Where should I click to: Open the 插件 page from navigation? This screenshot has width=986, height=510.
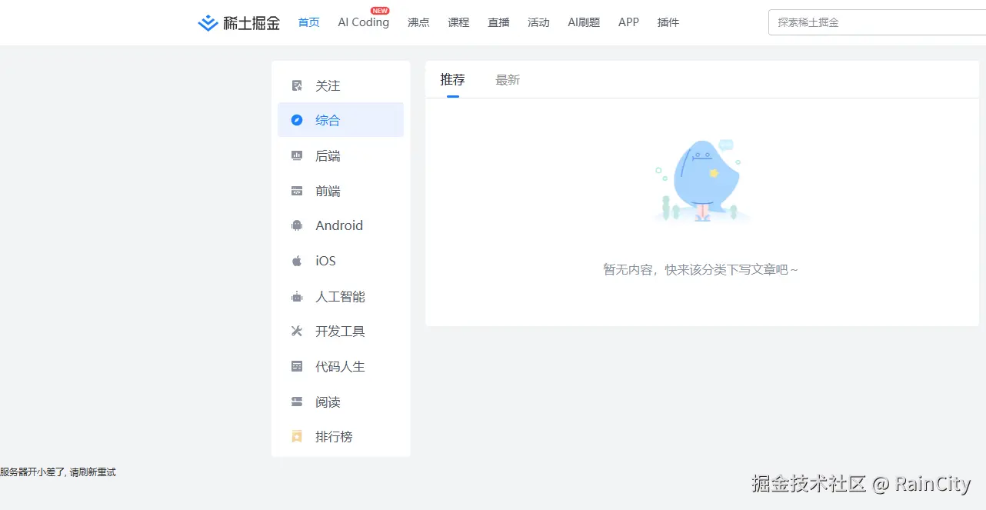pos(668,22)
